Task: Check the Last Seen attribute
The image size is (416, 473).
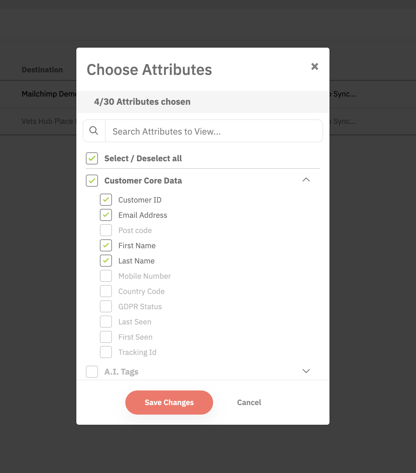Action: tap(106, 322)
